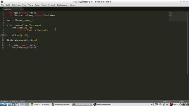Click the 08:17 clock
Image resolution: width=189 pixels, height=106 pixels.
[176, 105]
